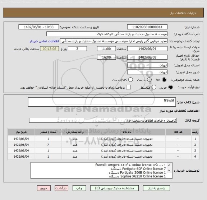Click the تعداد / مقدار column header
Screen dimensions: 207x200
pyautogui.click(x=48, y=132)
